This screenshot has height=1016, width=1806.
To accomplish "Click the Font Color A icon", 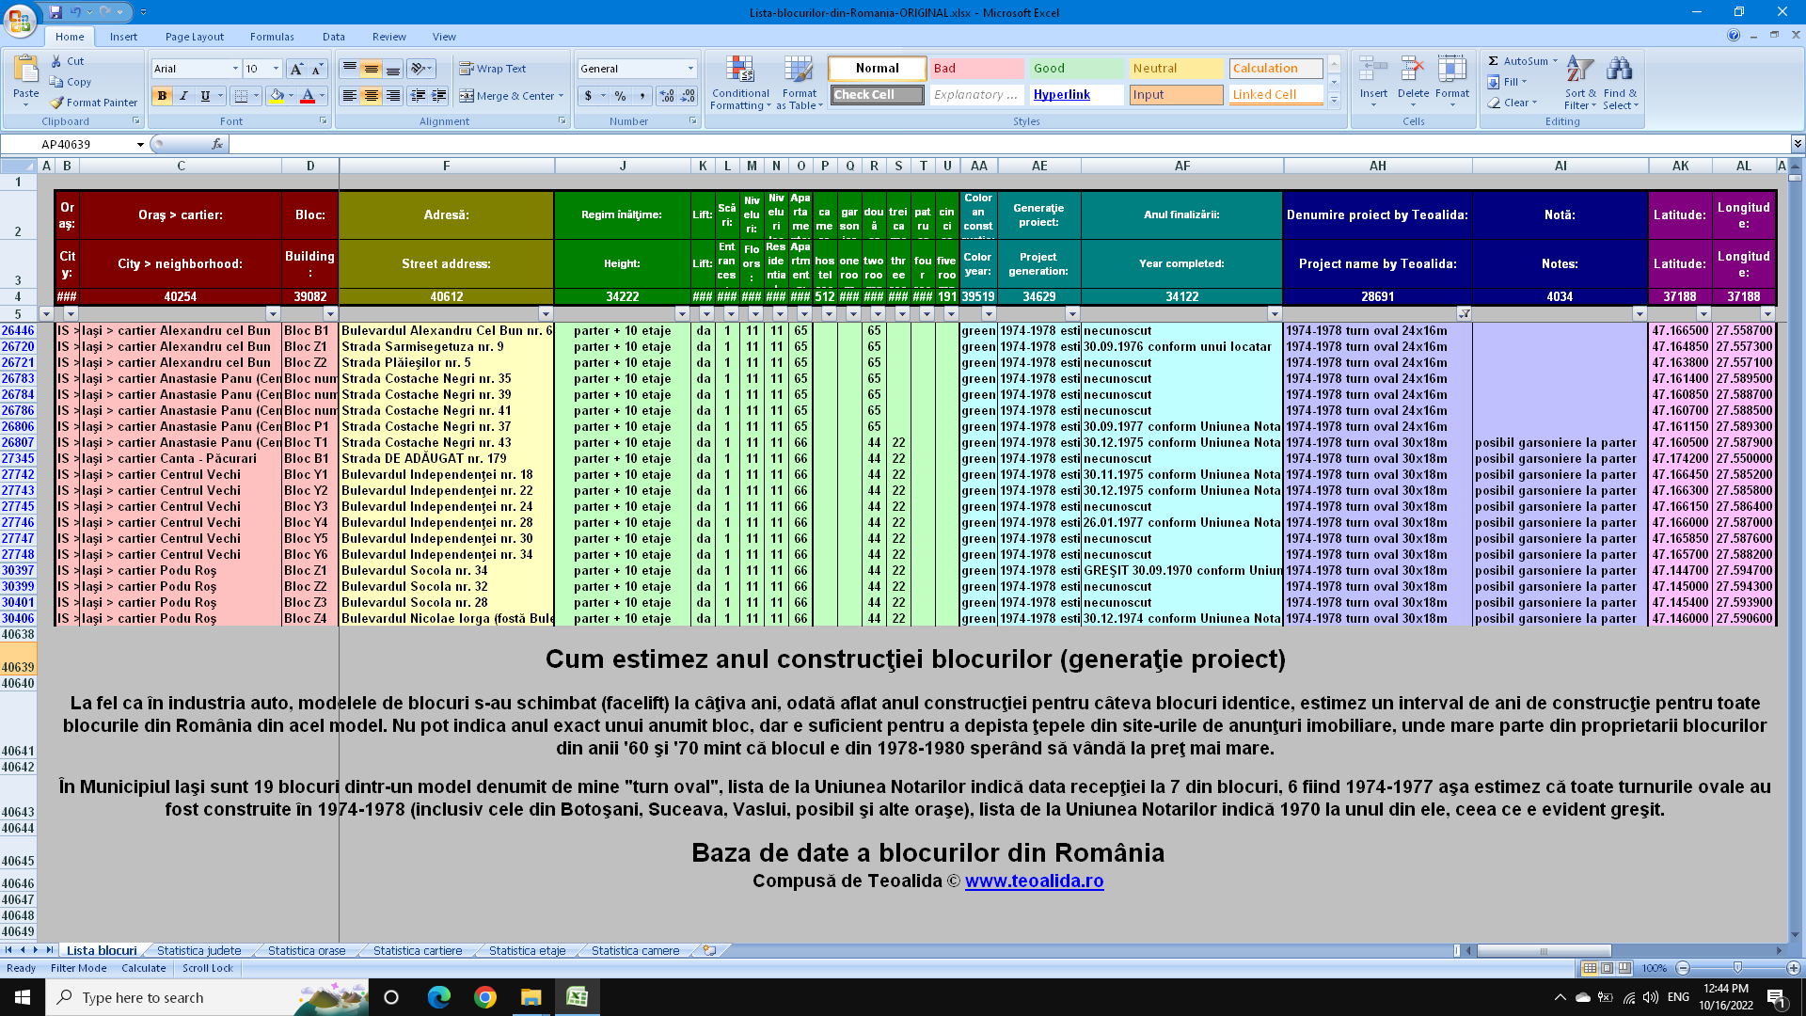I will tap(307, 96).
